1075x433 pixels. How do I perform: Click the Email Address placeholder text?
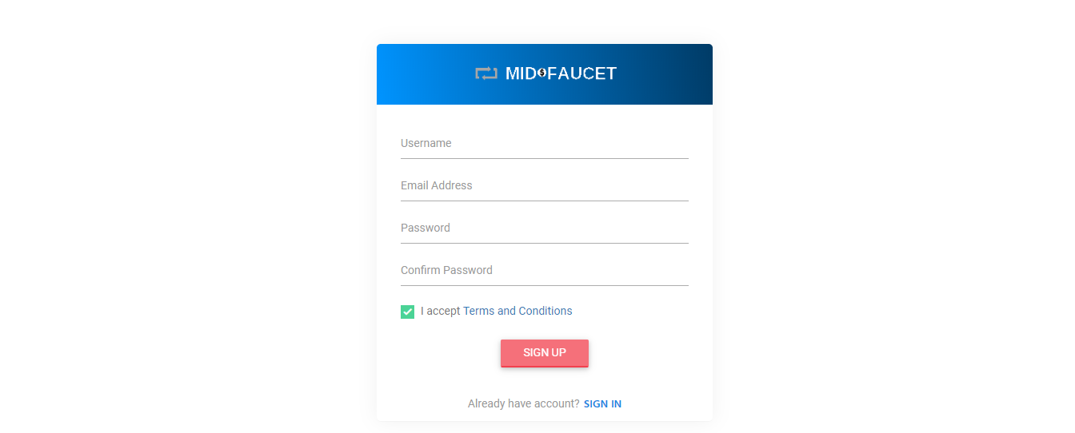(x=437, y=185)
